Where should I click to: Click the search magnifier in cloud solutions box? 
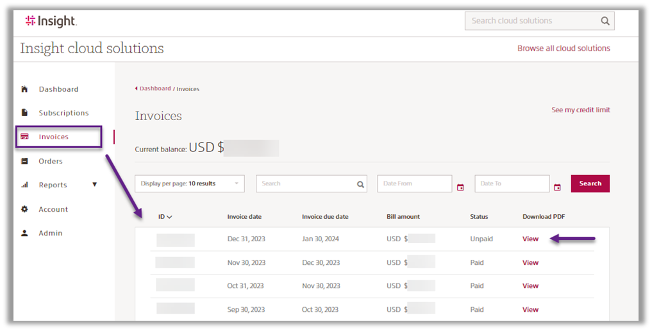tap(605, 21)
